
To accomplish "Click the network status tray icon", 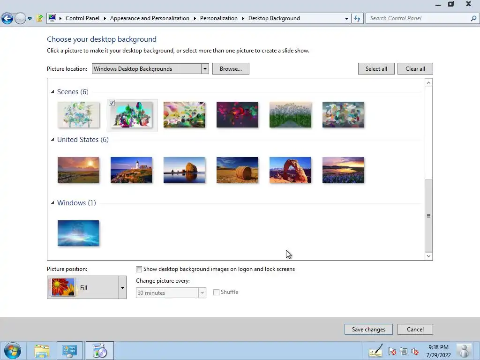I will coord(404,351).
